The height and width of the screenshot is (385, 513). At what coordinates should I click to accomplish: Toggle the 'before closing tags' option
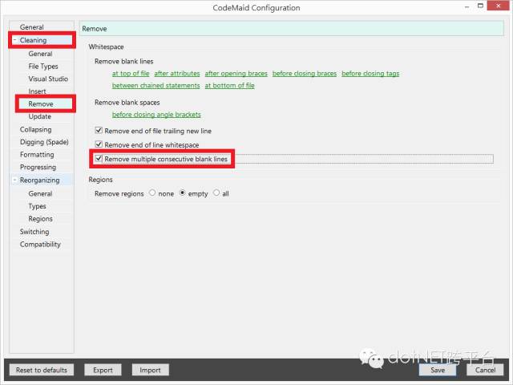pyautogui.click(x=370, y=74)
